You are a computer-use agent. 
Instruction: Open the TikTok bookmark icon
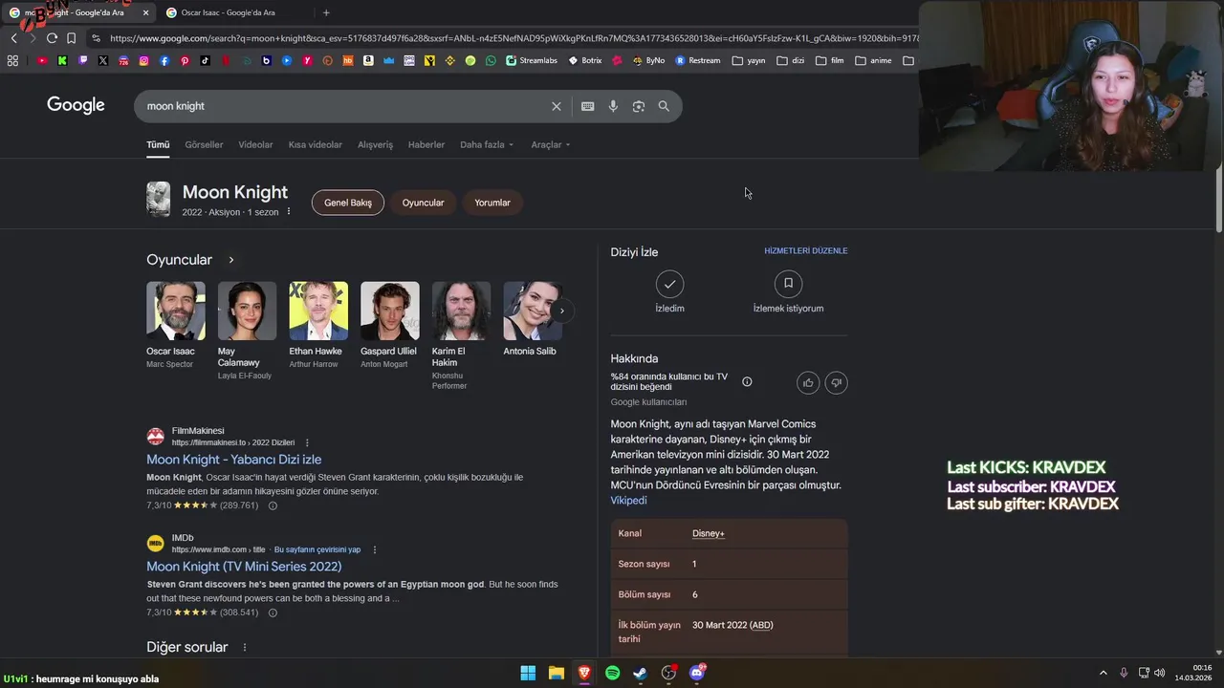pos(206,60)
